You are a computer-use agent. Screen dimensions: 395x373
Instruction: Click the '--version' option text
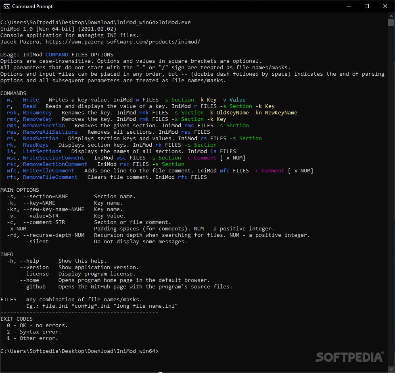tap(34, 267)
